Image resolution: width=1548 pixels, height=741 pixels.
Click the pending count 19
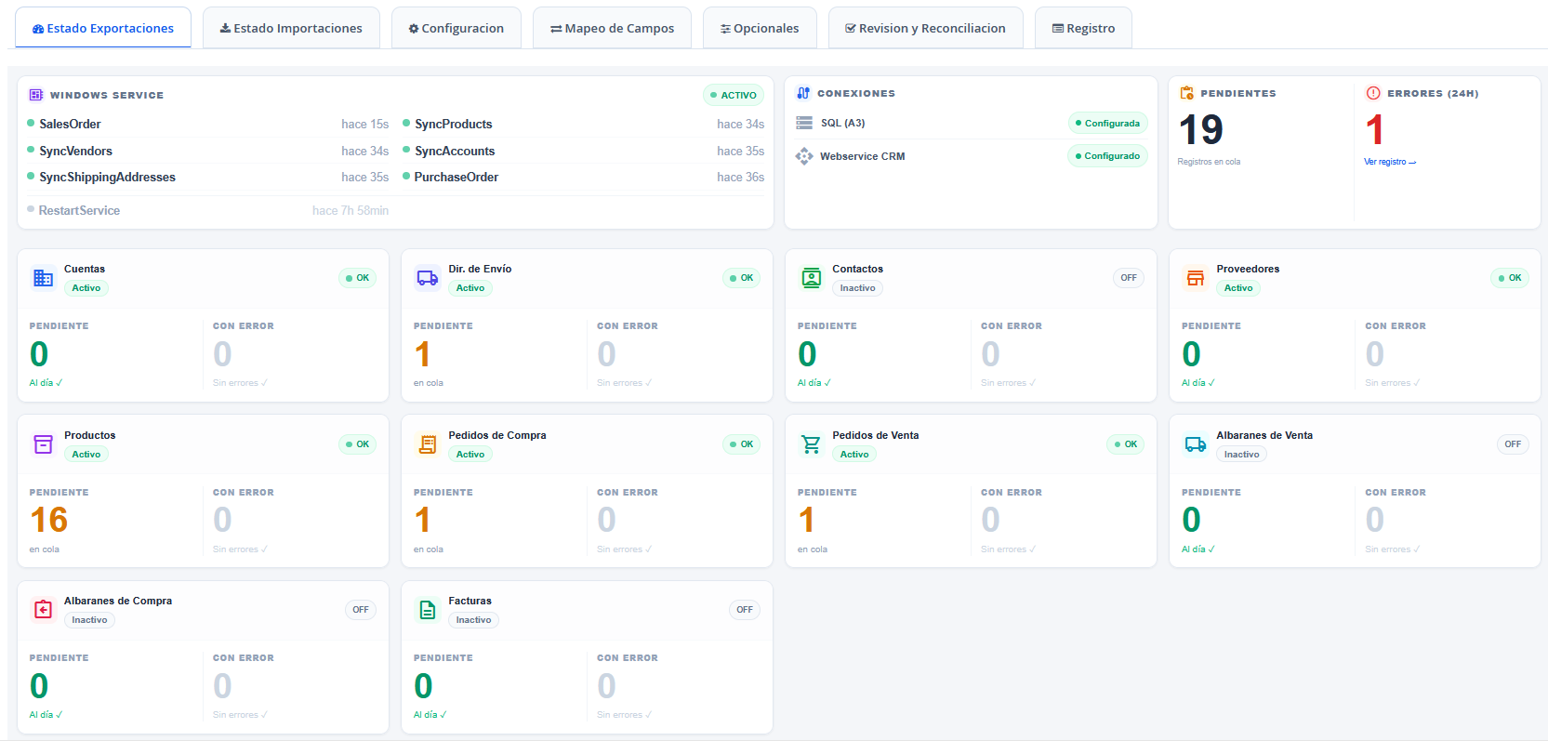point(1201,129)
